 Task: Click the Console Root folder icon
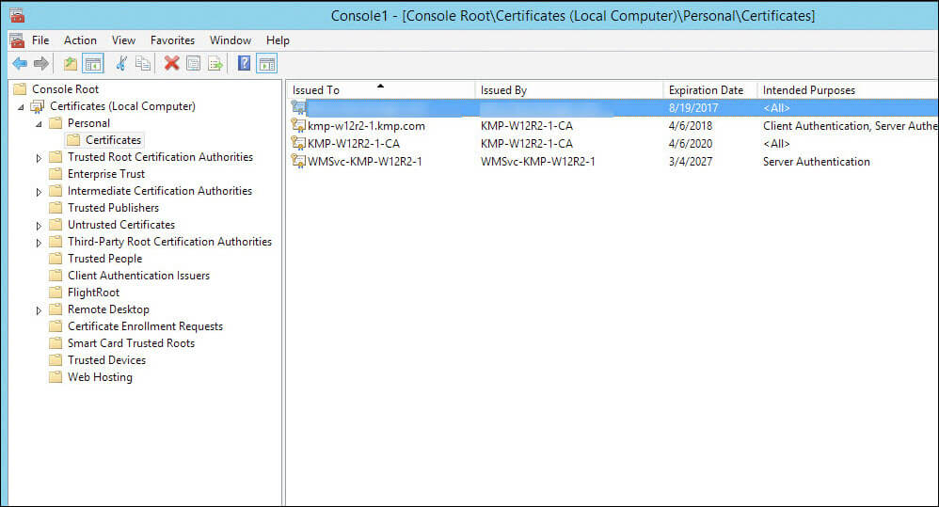[x=21, y=89]
